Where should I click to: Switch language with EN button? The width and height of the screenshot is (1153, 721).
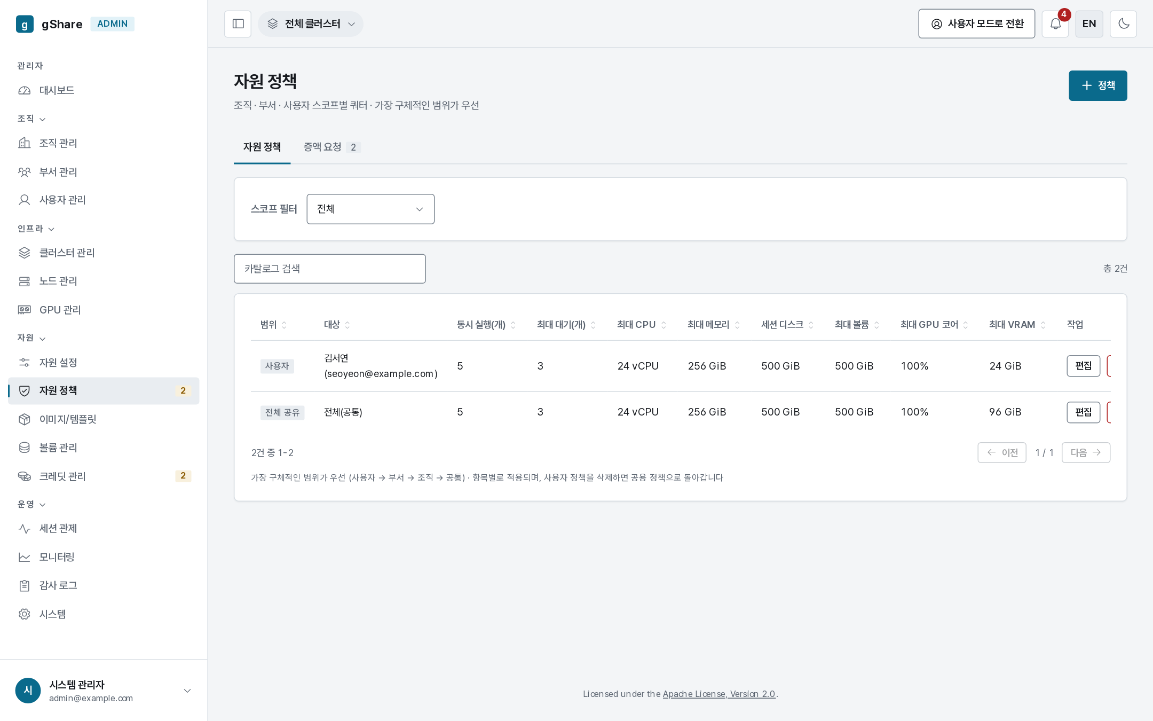(x=1089, y=24)
